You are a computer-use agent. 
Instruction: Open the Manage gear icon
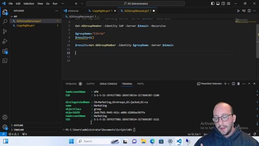5,127
